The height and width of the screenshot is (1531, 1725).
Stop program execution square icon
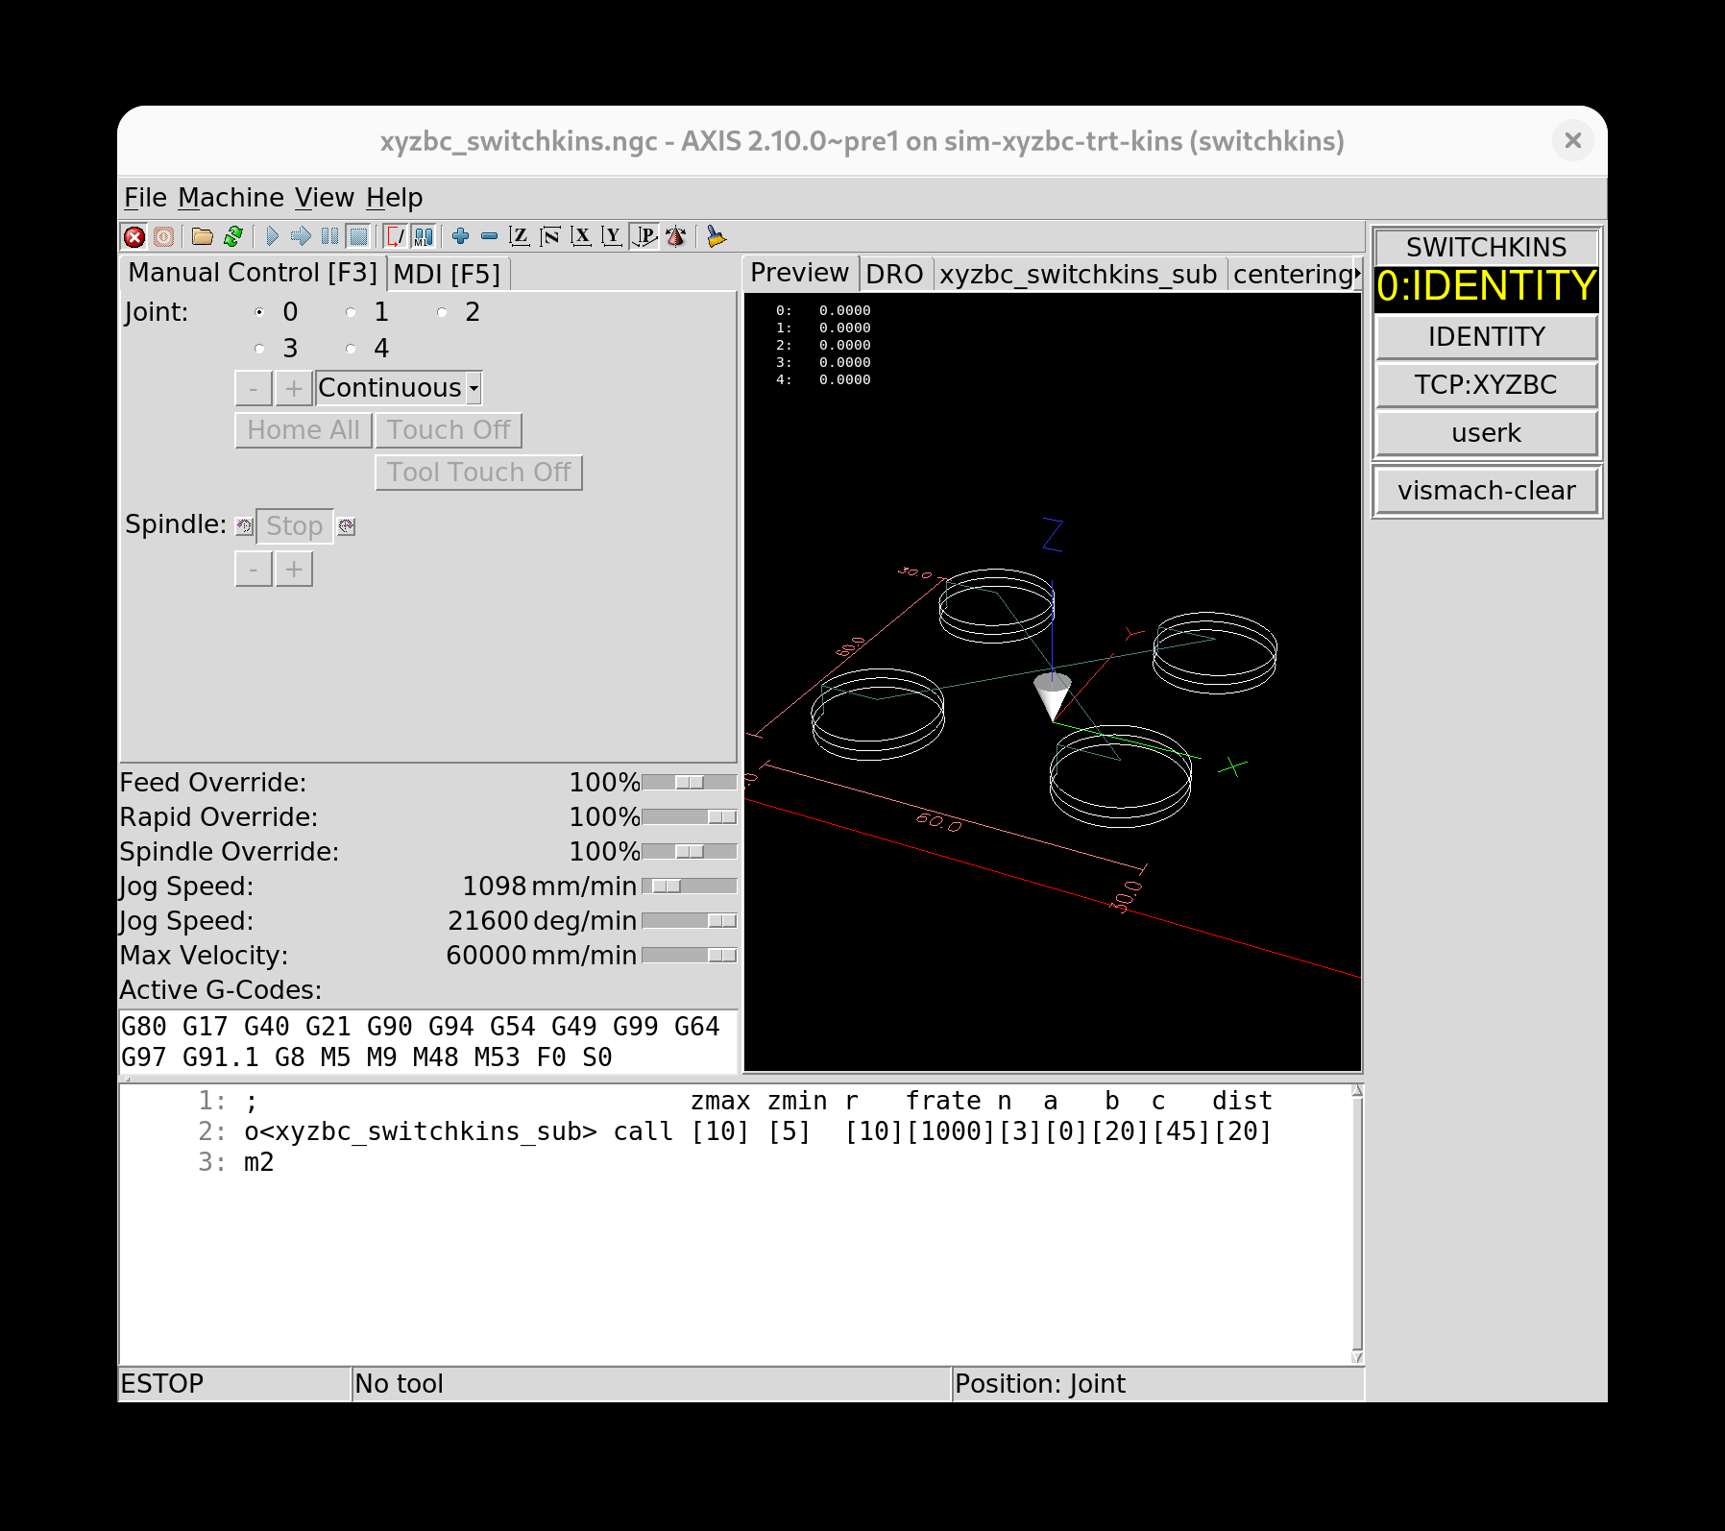tap(358, 236)
